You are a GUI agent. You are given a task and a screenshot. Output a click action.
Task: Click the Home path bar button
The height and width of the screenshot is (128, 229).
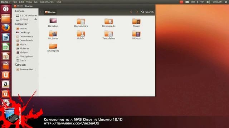(50, 12)
